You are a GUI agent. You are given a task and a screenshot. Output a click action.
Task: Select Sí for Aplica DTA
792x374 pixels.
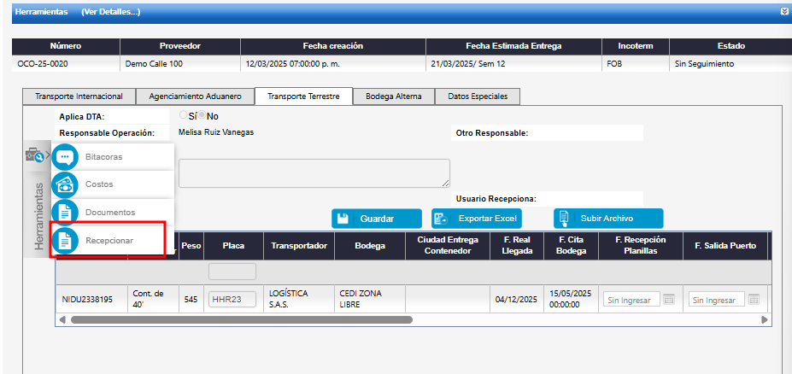(x=183, y=116)
